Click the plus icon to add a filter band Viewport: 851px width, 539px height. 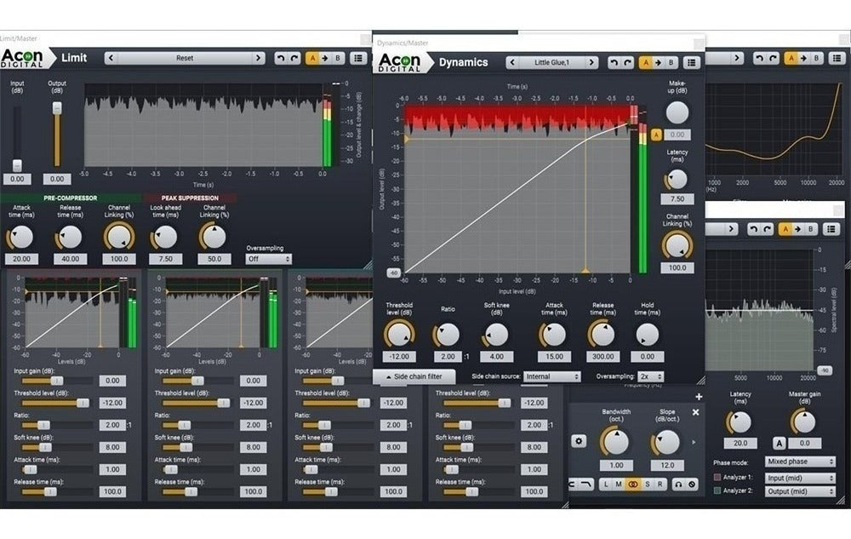pos(699,397)
